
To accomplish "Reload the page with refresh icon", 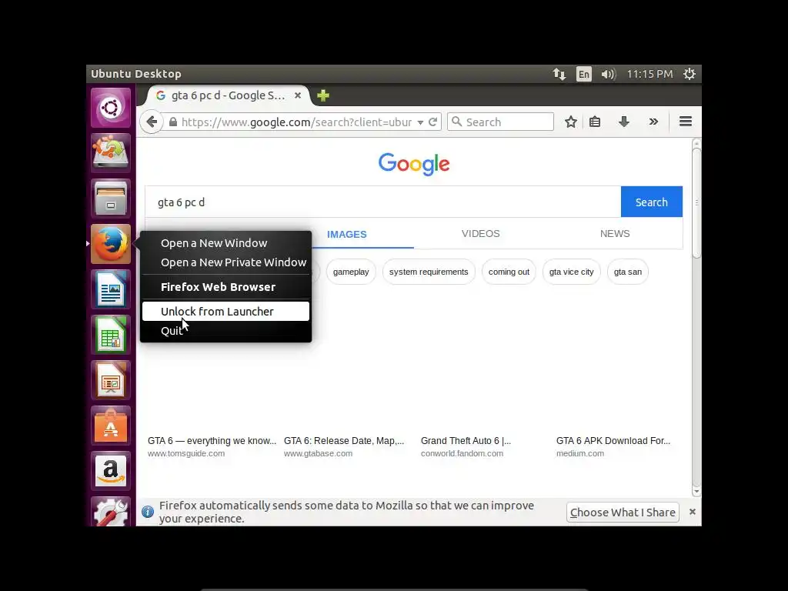I will coord(432,122).
